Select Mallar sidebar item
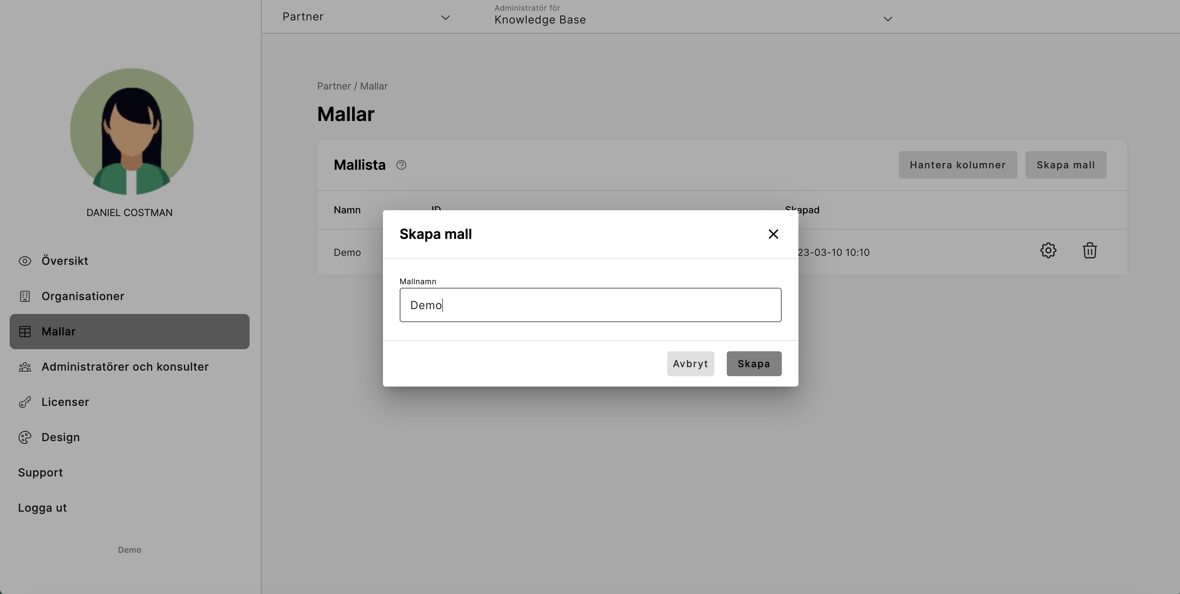The width and height of the screenshot is (1180, 594). click(x=129, y=332)
